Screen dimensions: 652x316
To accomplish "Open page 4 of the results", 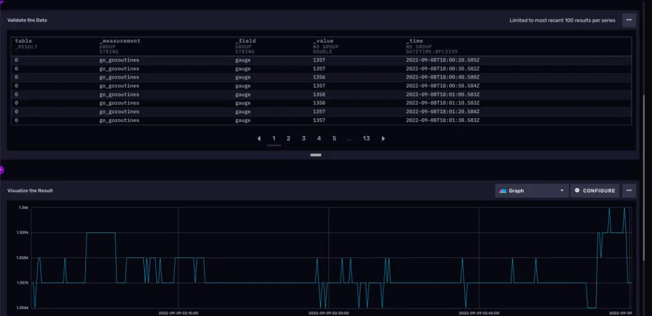I will coord(319,138).
